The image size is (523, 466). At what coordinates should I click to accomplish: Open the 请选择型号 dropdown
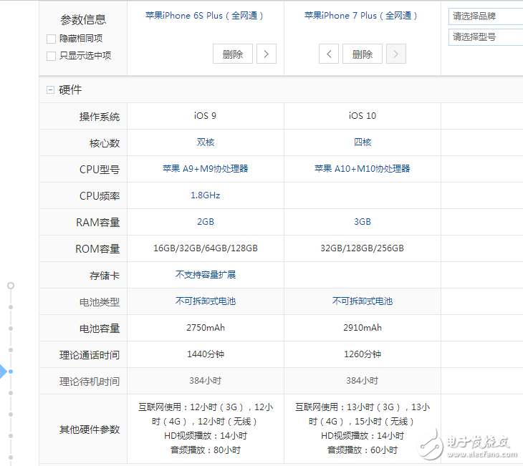tap(486, 37)
